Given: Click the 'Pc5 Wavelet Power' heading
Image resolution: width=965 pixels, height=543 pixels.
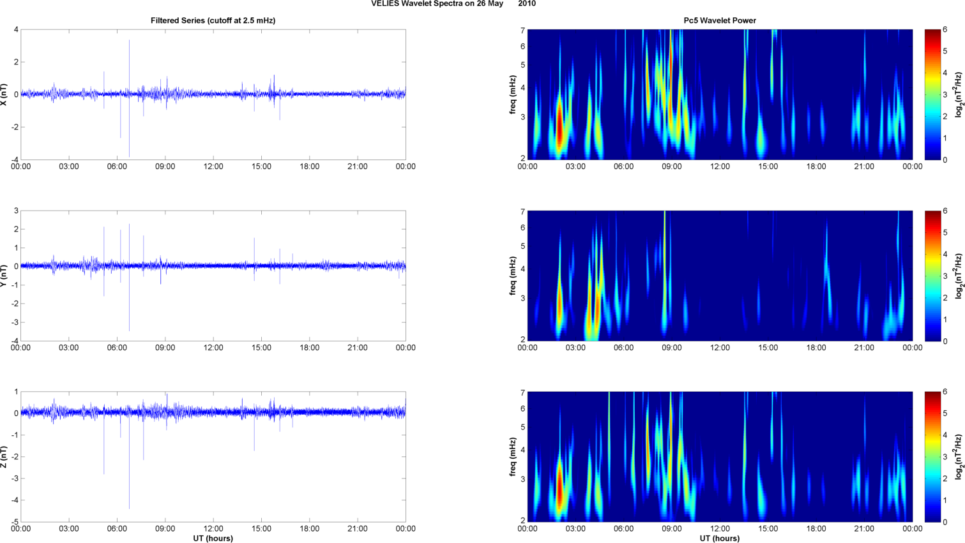Looking at the screenshot, I should click(720, 20).
